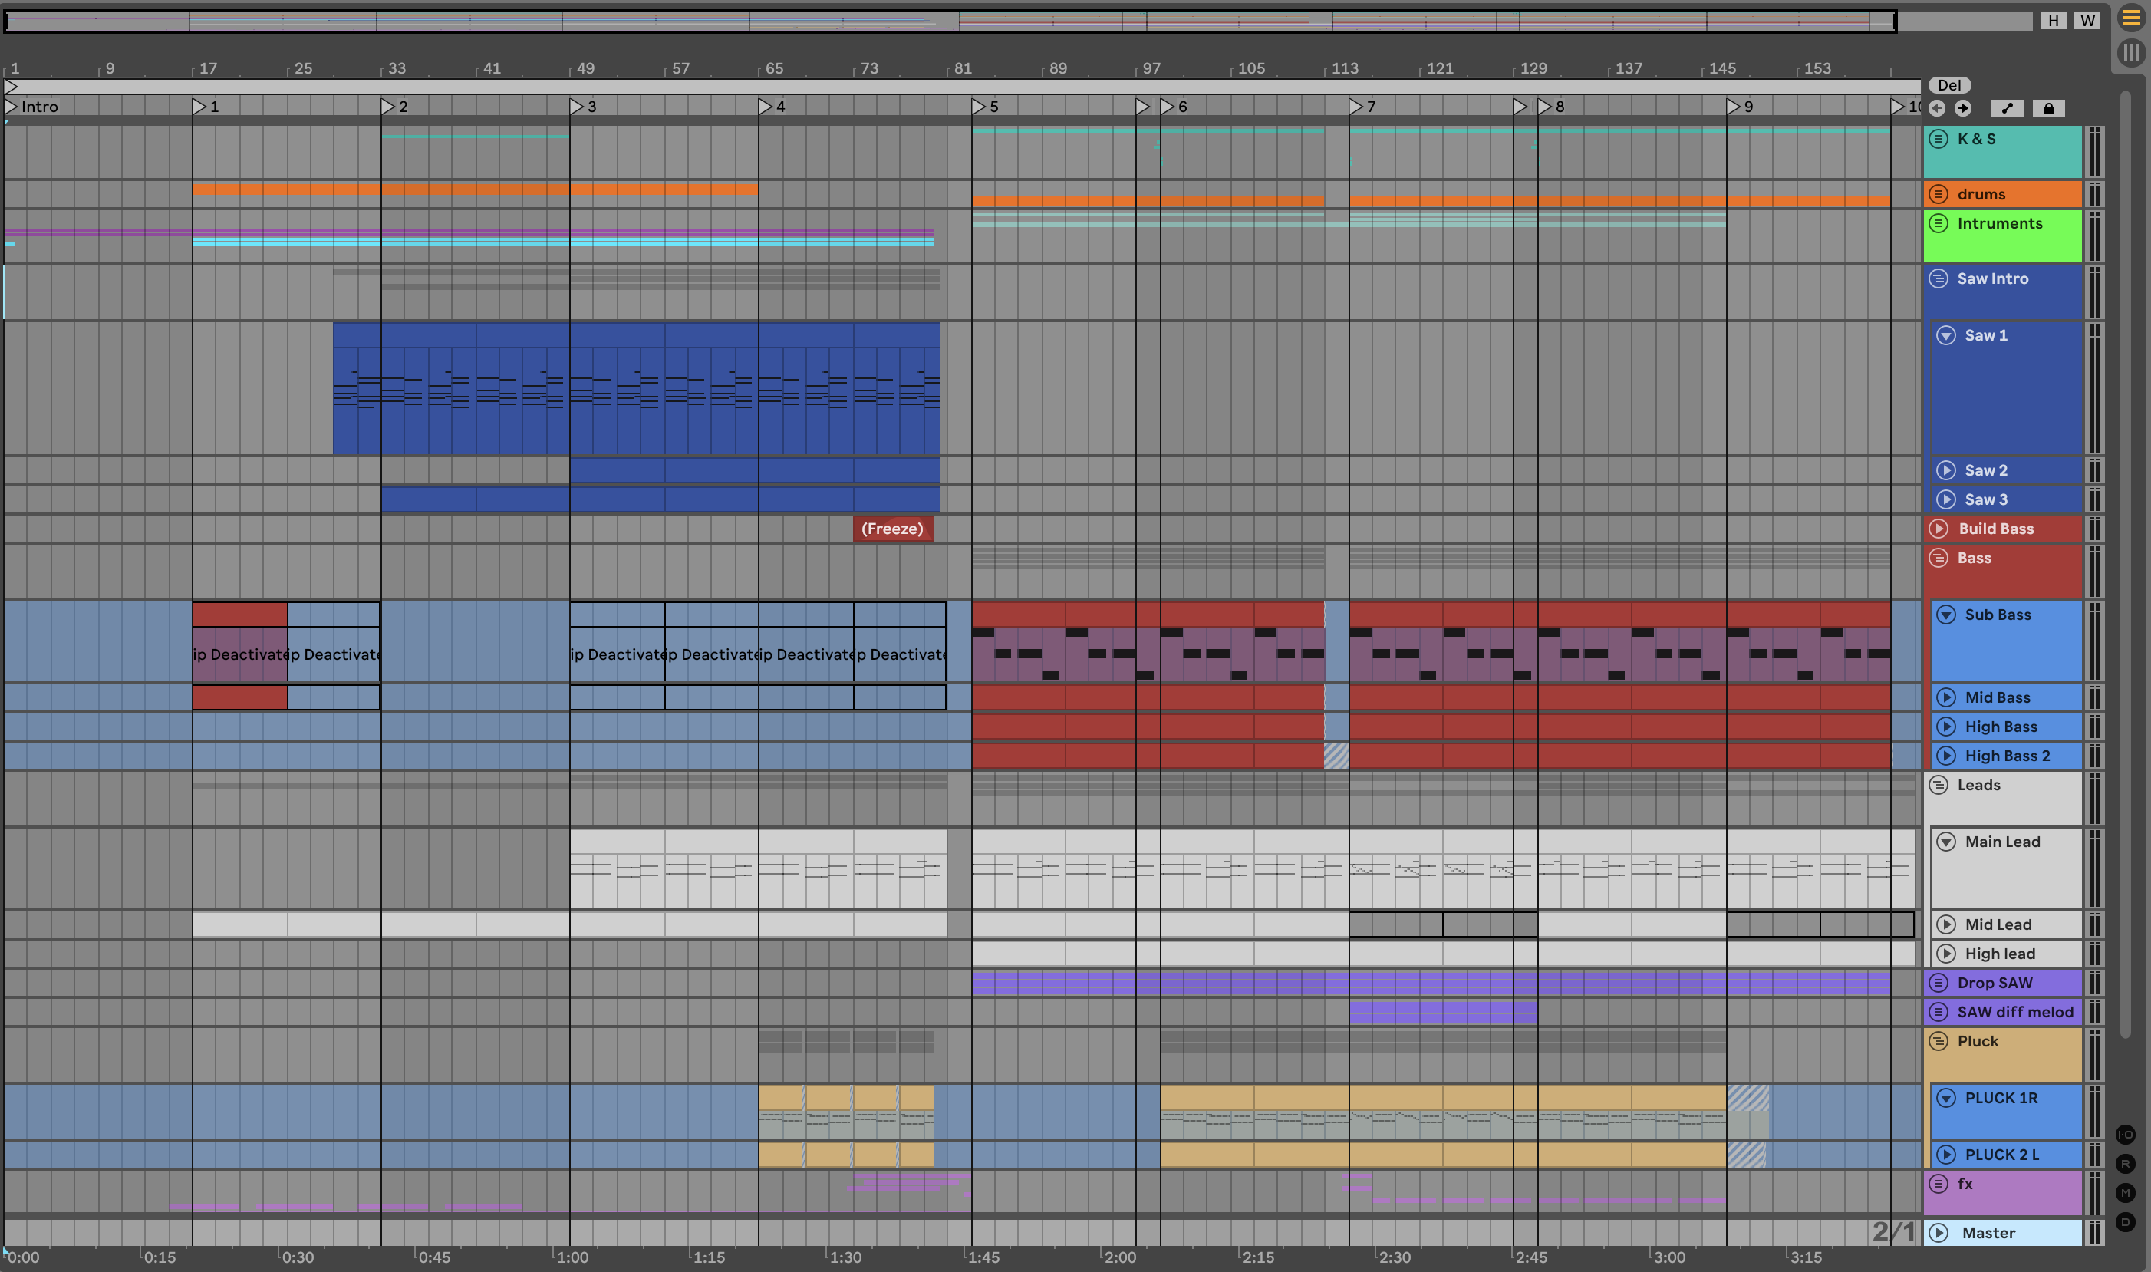Collapse the Saw 1 track
The width and height of the screenshot is (2151, 1272).
click(x=1946, y=335)
